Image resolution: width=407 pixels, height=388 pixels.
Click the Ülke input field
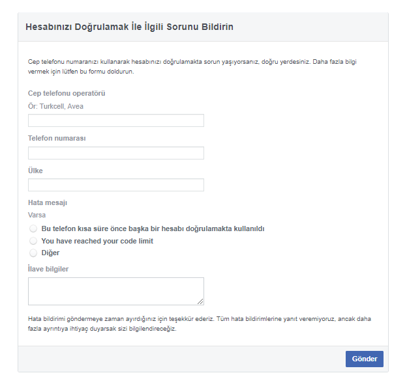tap(115, 185)
